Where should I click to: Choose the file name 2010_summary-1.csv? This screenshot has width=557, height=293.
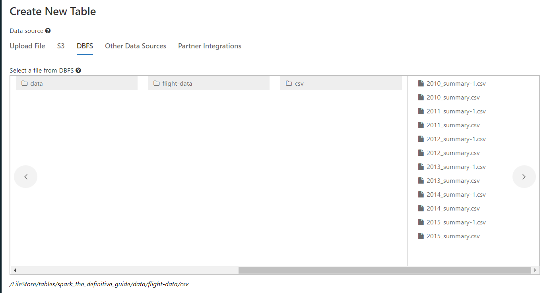[456, 84]
